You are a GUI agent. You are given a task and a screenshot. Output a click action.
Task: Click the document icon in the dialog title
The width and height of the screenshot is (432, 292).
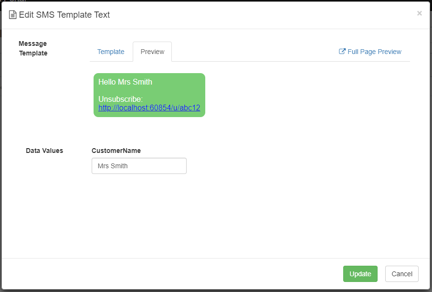pos(13,15)
